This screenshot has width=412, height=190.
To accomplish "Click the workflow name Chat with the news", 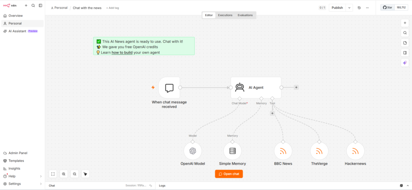I will tap(87, 8).
